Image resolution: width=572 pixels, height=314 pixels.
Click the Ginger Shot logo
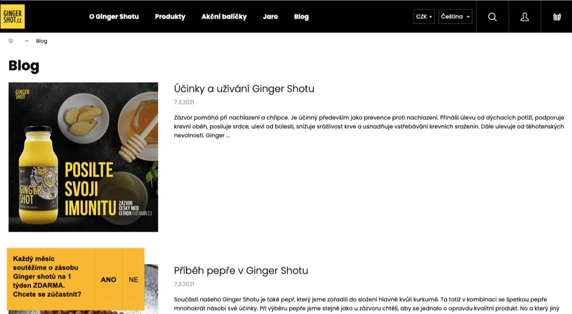tap(13, 17)
